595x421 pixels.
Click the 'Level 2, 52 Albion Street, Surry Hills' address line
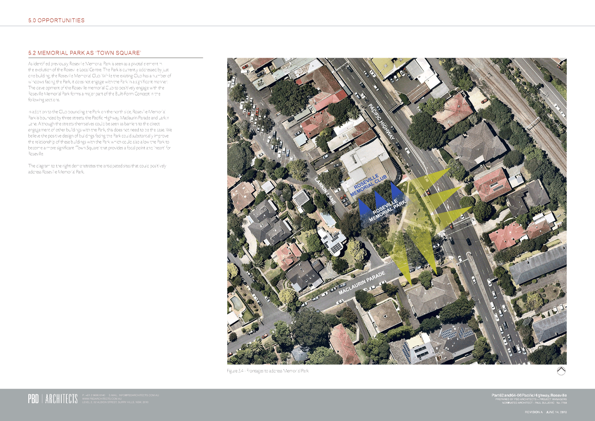pyautogui.click(x=115, y=402)
